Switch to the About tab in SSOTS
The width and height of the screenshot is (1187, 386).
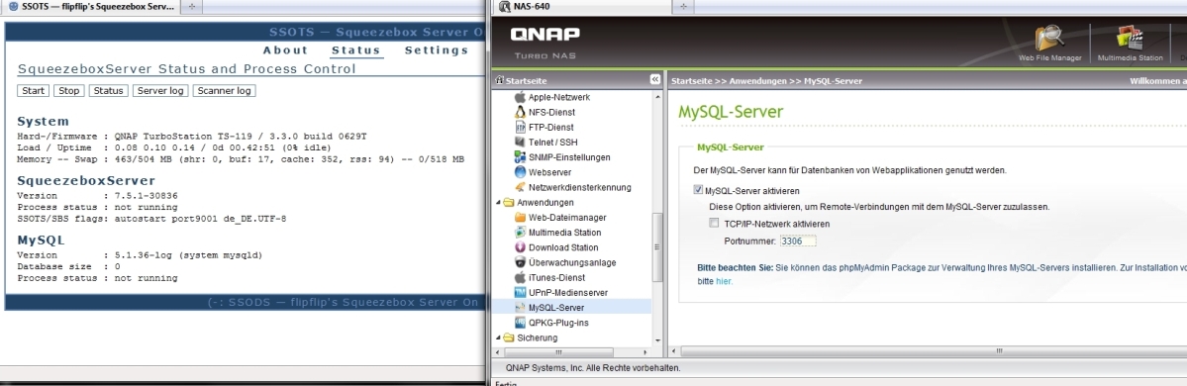285,49
